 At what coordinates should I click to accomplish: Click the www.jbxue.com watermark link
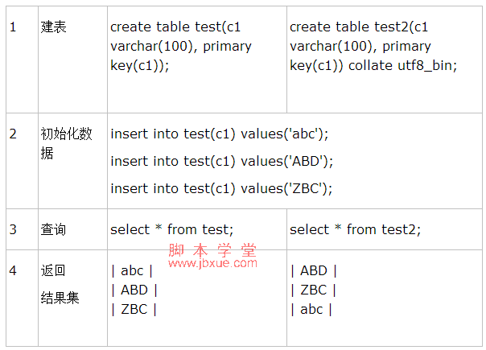[213, 263]
